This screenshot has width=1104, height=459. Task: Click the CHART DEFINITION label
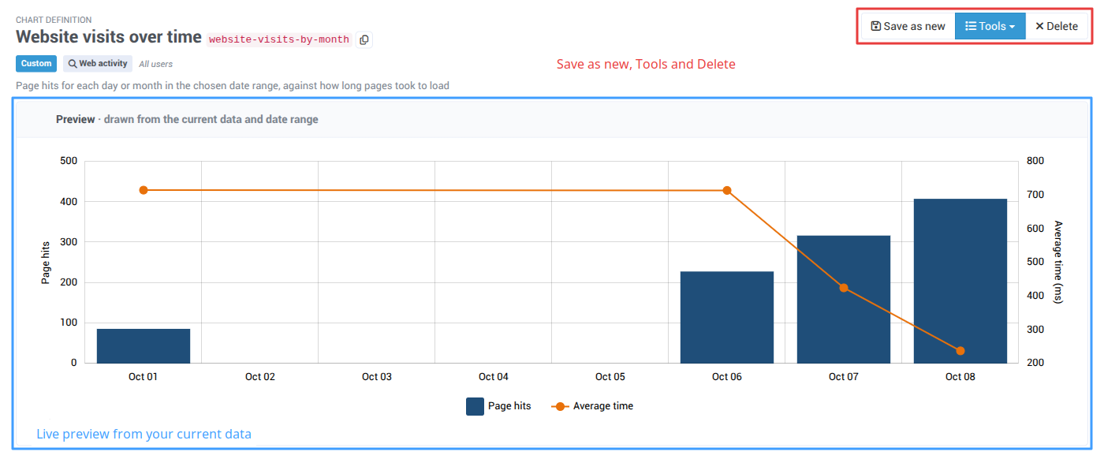[x=54, y=20]
